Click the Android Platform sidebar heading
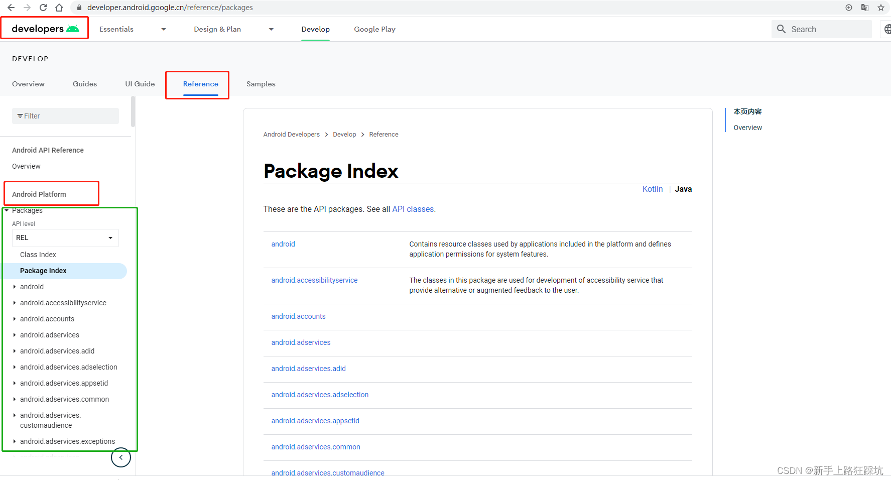Screen dimensions: 891x480 (x=39, y=194)
